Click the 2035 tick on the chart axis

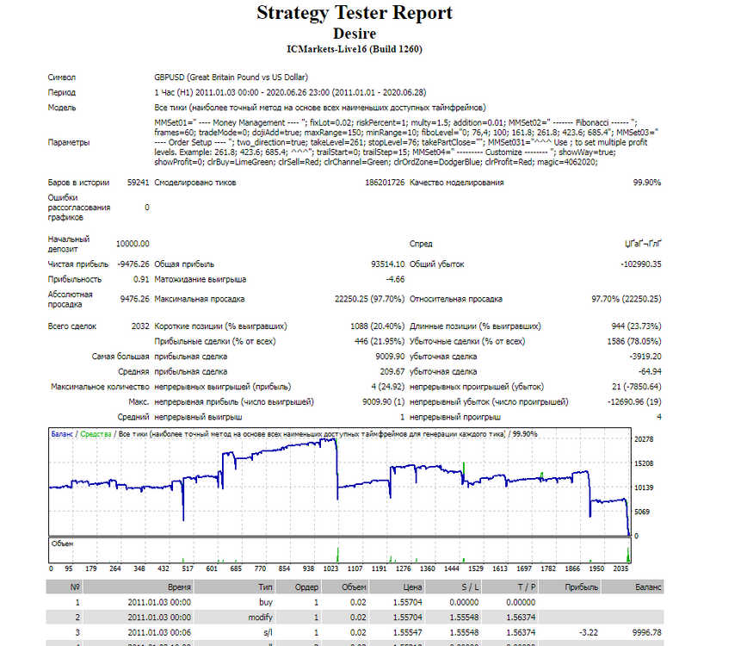(620, 568)
